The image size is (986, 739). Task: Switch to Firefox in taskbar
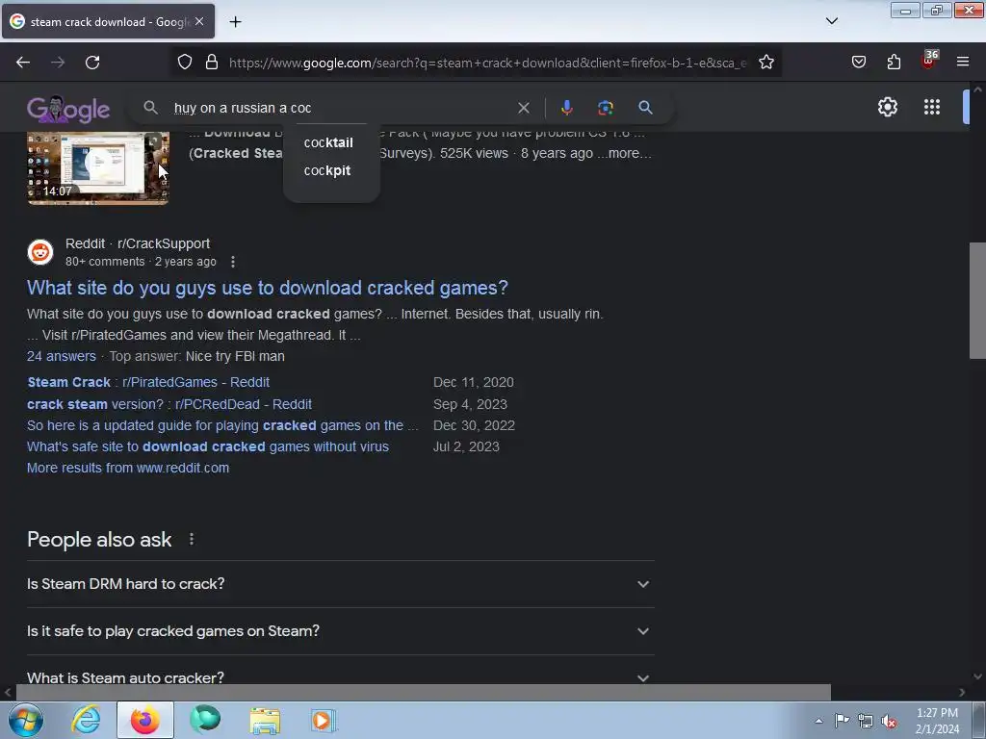[x=145, y=720]
